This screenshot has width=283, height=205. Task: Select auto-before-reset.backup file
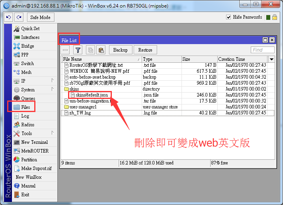168,77
